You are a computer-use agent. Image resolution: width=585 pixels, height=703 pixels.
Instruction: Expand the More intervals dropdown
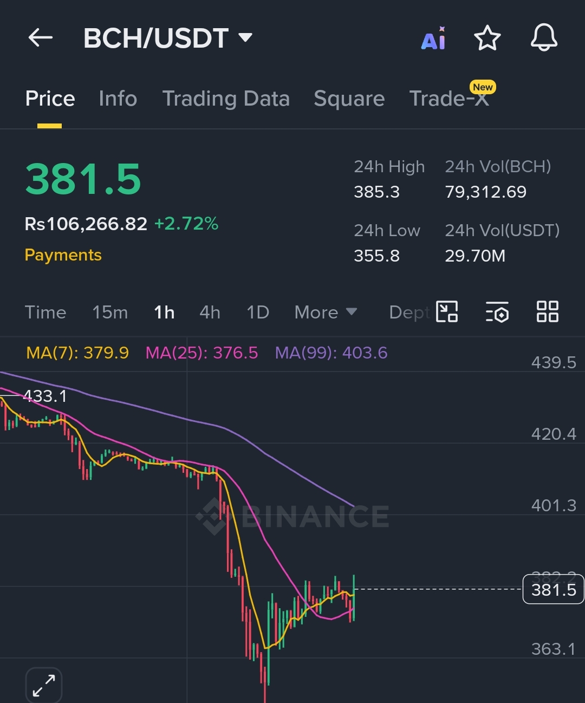(326, 313)
